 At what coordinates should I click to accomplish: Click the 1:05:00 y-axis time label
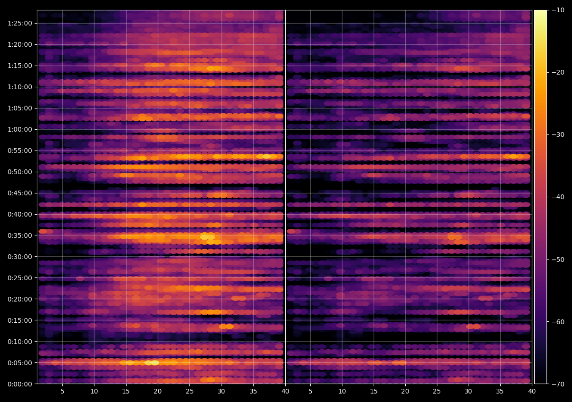(x=20, y=108)
